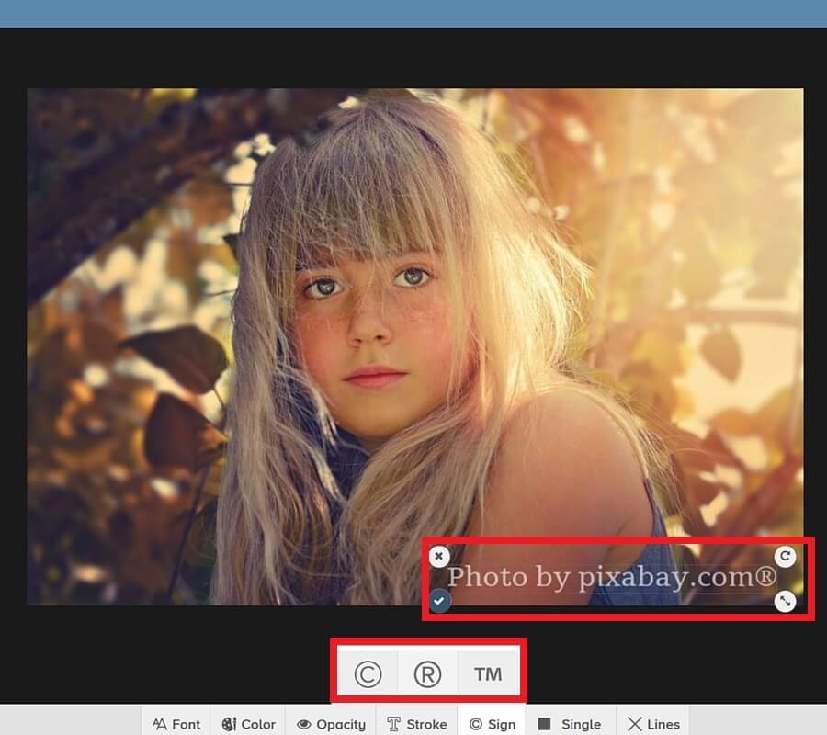Viewport: 827px width, 735px height.
Task: Confirm watermark with checkmark handle
Action: point(439,601)
